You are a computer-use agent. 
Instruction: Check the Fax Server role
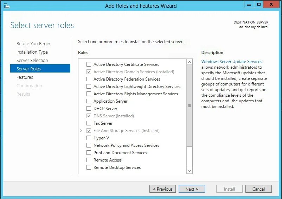click(x=89, y=123)
